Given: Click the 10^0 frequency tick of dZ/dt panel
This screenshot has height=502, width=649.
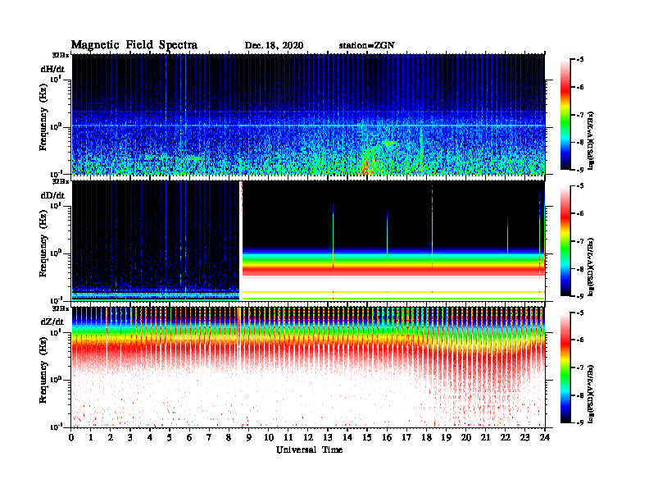Looking at the screenshot, I should pos(57,379).
